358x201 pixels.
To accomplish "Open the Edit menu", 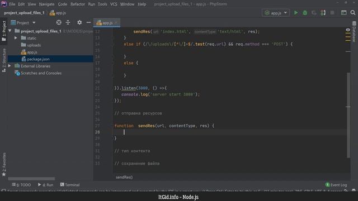I will (x=21, y=4).
